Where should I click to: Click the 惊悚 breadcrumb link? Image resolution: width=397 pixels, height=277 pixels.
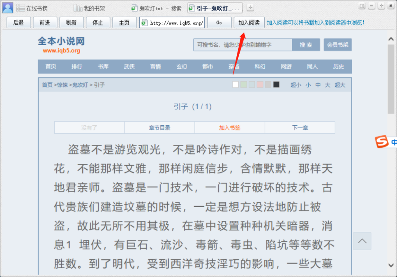62,85
